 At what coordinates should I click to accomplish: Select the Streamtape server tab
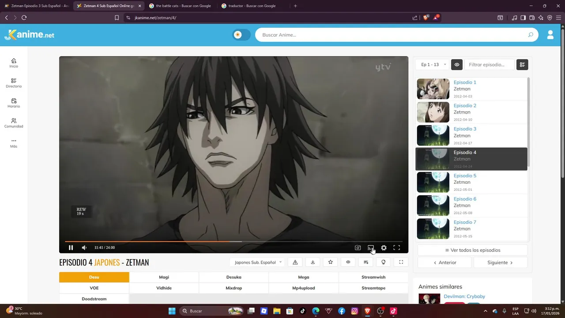click(373, 288)
